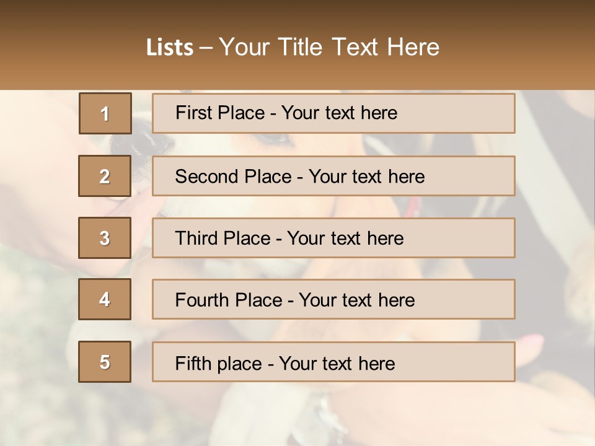
Task: Select the number 2 square
Action: pyautogui.click(x=105, y=176)
